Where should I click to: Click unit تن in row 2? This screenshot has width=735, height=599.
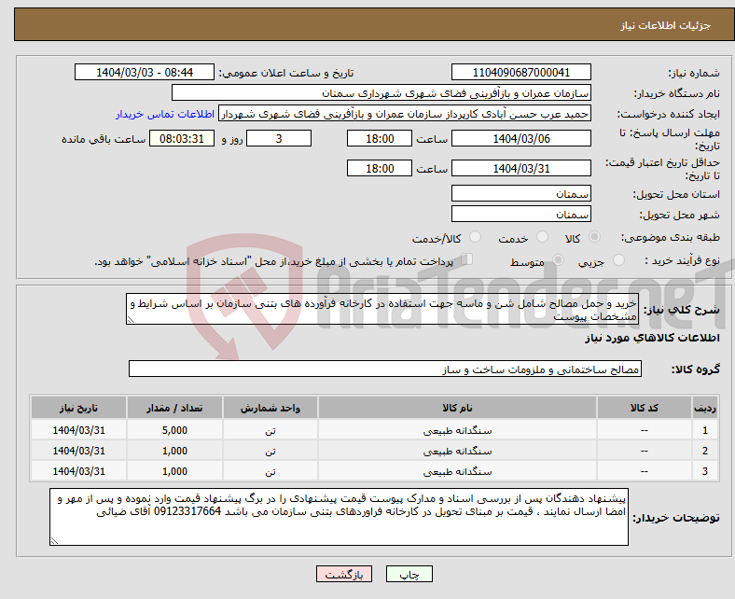270,451
